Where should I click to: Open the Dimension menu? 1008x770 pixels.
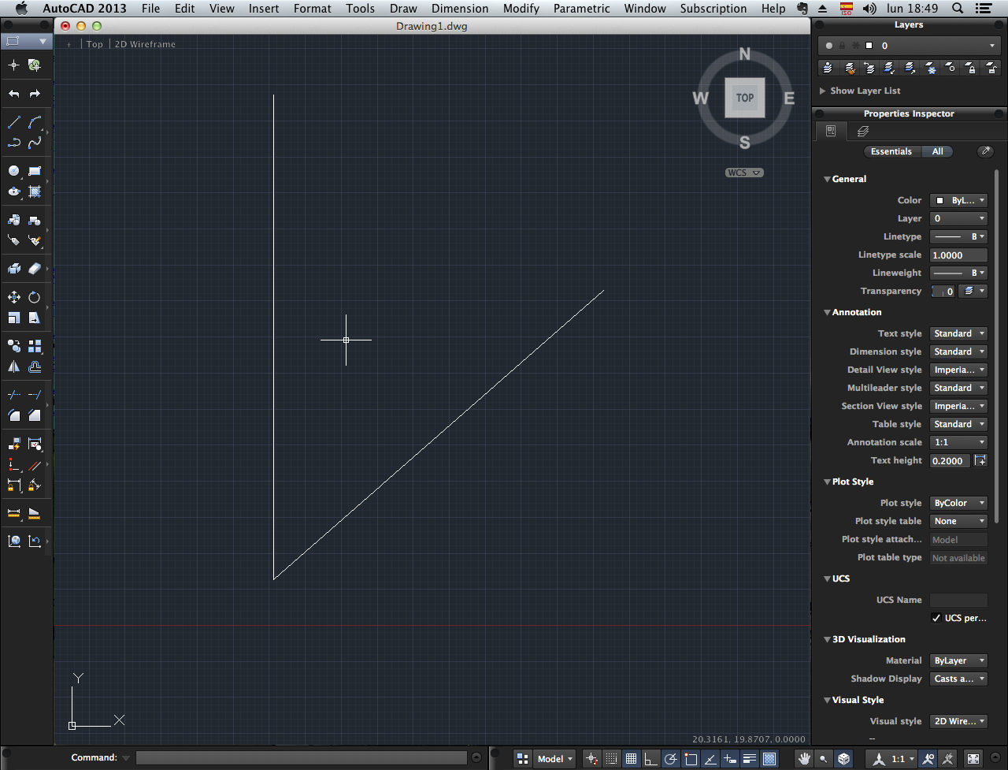point(460,9)
